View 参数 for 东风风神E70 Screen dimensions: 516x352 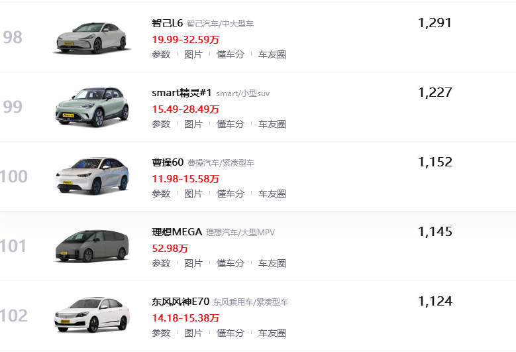161,333
